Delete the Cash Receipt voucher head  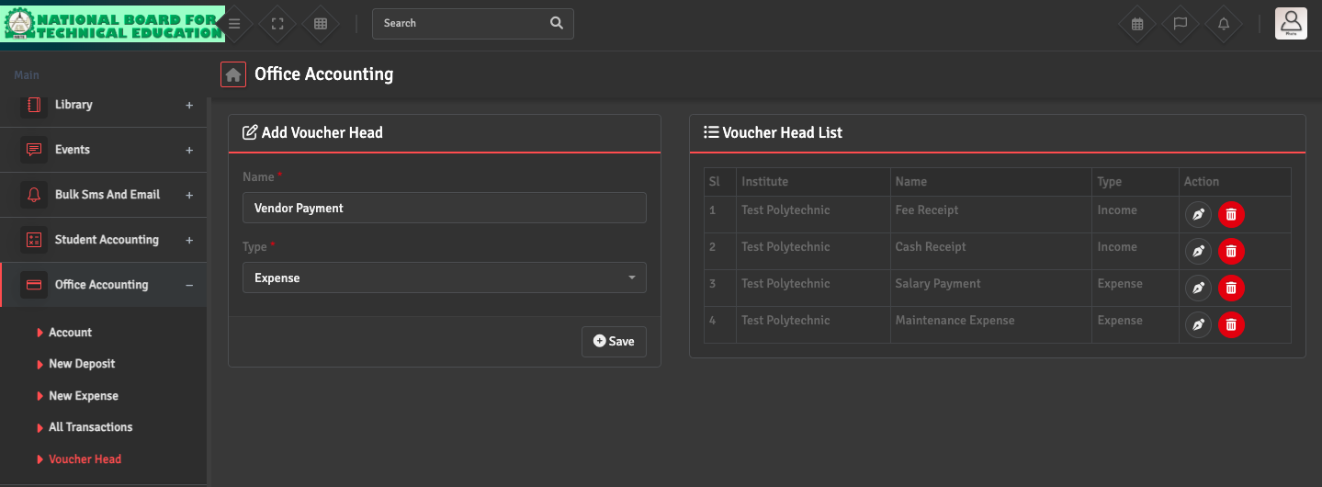(x=1231, y=251)
